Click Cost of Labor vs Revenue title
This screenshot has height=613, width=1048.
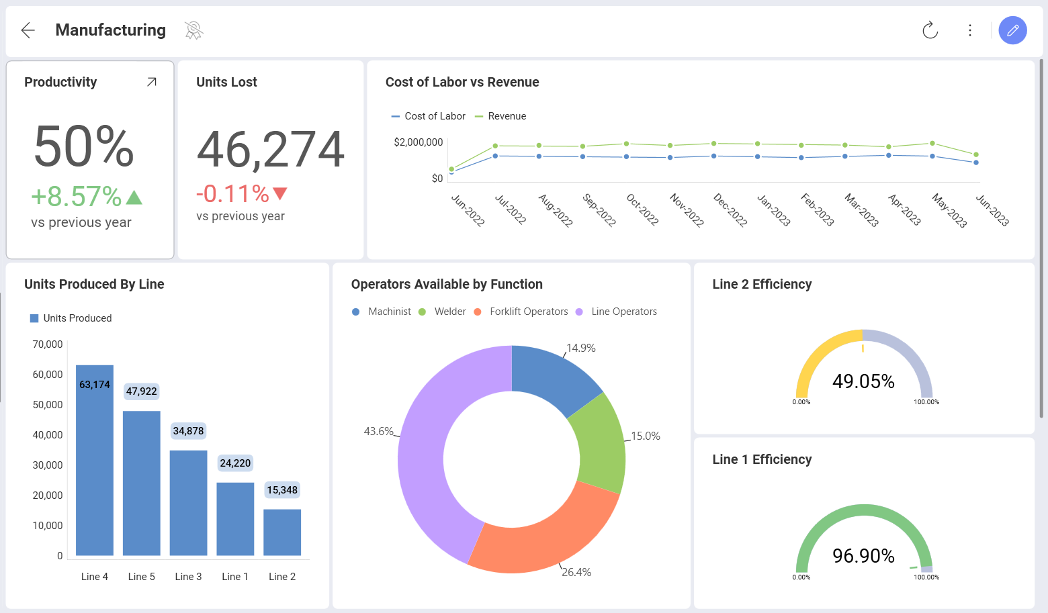tap(462, 82)
